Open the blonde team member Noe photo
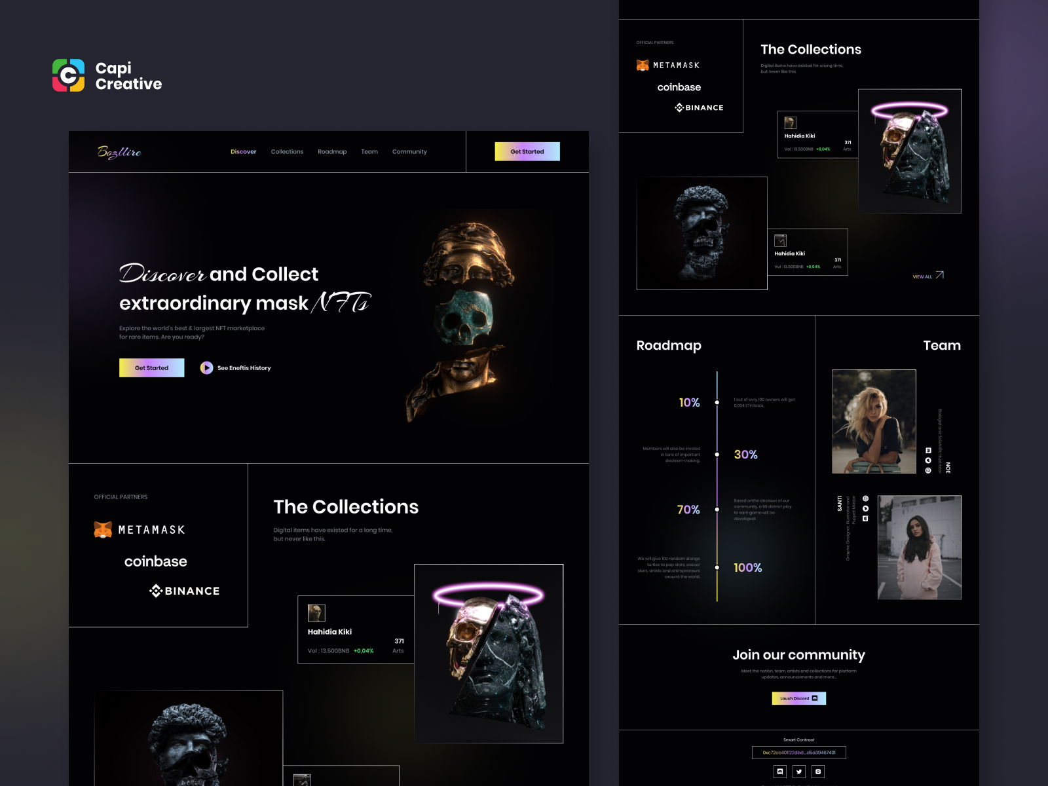This screenshot has width=1048, height=786. pos(874,421)
